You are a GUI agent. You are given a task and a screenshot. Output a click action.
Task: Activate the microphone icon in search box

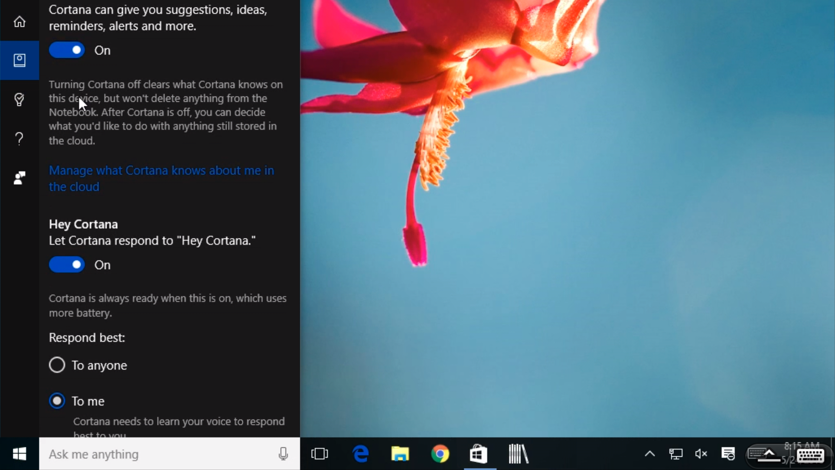coord(283,454)
